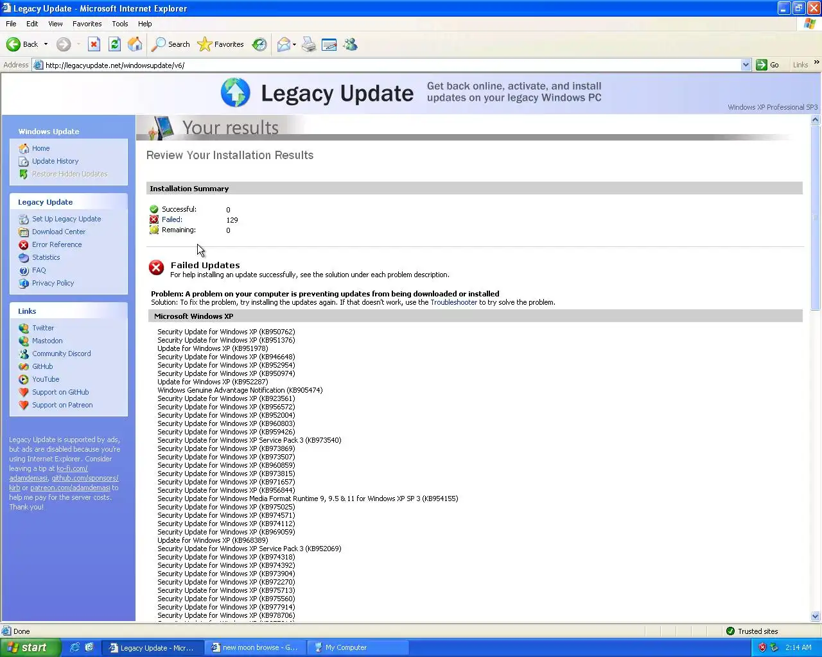This screenshot has width=822, height=657.
Task: Open Home in the Windows Update sidebar
Action: tap(40, 148)
